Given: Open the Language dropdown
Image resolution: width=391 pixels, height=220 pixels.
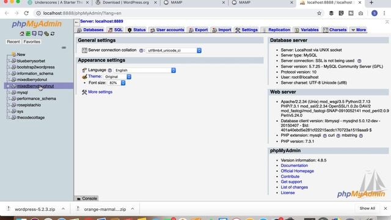Looking at the screenshot, I should point(145,70).
